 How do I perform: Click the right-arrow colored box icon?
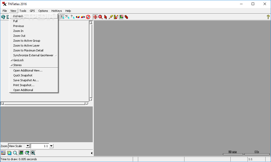(x=83, y=17)
